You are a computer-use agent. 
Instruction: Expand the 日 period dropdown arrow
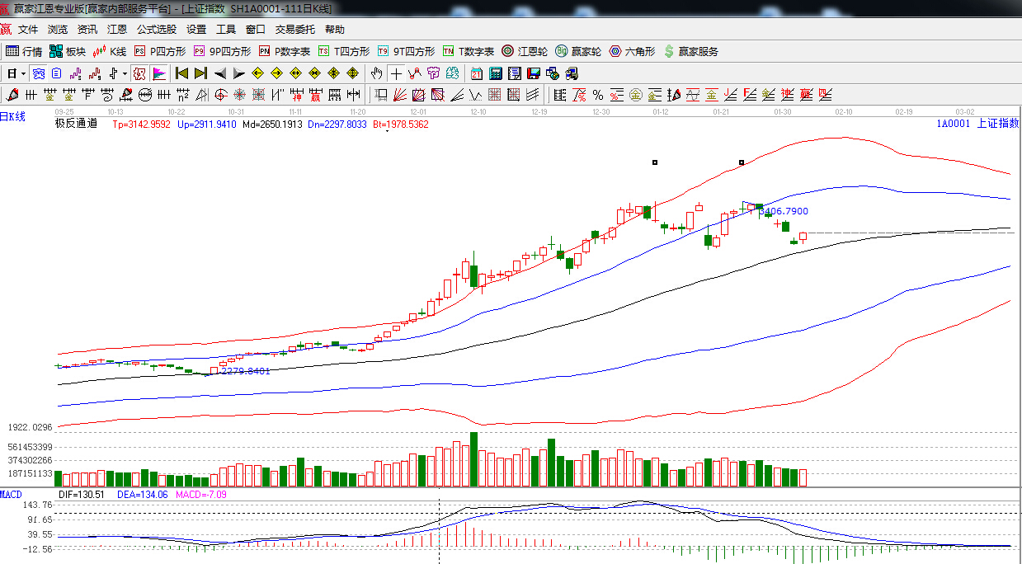(x=23, y=73)
